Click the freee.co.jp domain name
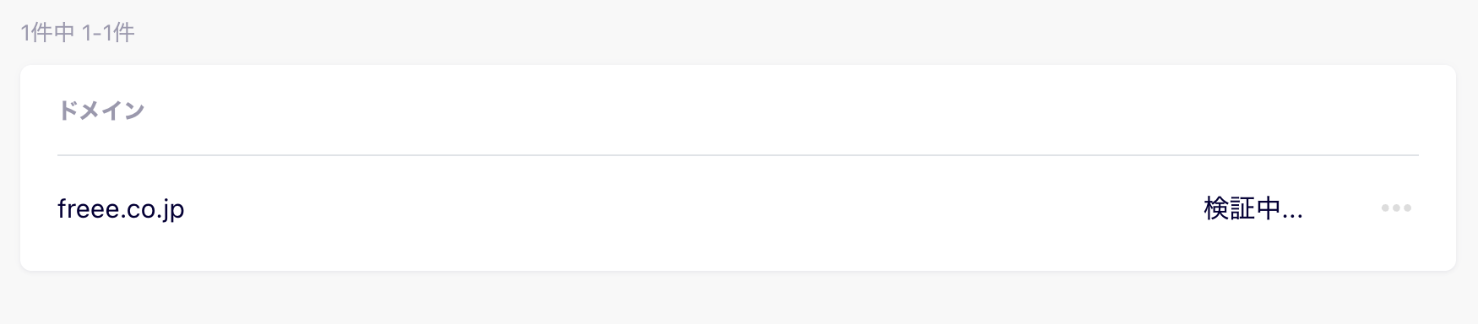This screenshot has width=1478, height=324. [x=121, y=208]
